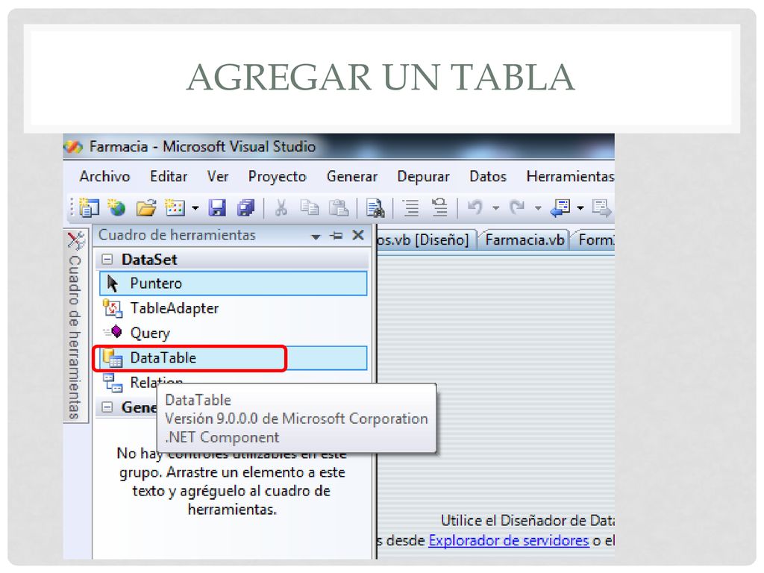
Task: Click the Undo arrow icon
Action: click(475, 207)
